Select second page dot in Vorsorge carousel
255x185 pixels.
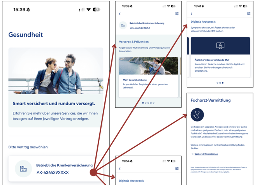tap(146, 103)
